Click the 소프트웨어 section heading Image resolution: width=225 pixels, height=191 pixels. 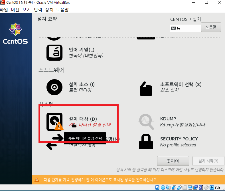tap(51, 70)
